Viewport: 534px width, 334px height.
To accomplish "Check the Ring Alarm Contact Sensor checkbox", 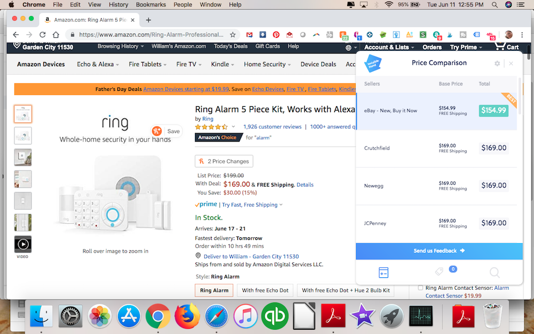I will click(421, 288).
